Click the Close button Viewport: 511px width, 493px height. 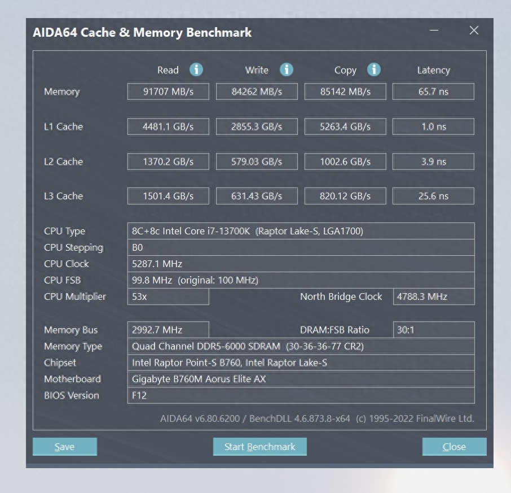[x=454, y=447]
